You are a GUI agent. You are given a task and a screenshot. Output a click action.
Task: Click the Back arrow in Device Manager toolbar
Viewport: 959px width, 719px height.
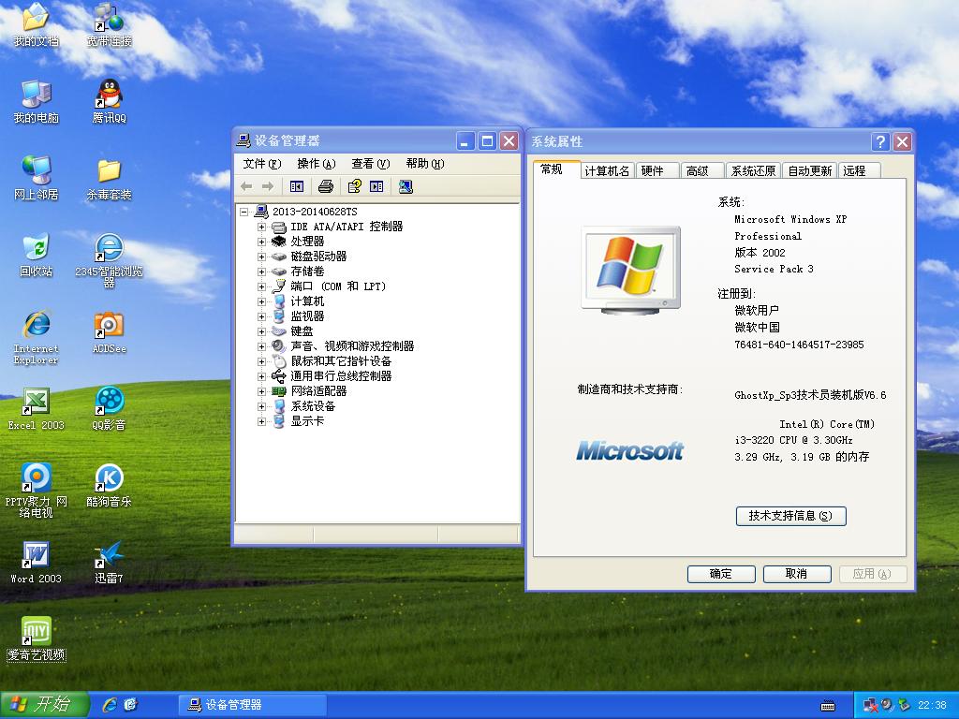pyautogui.click(x=246, y=186)
